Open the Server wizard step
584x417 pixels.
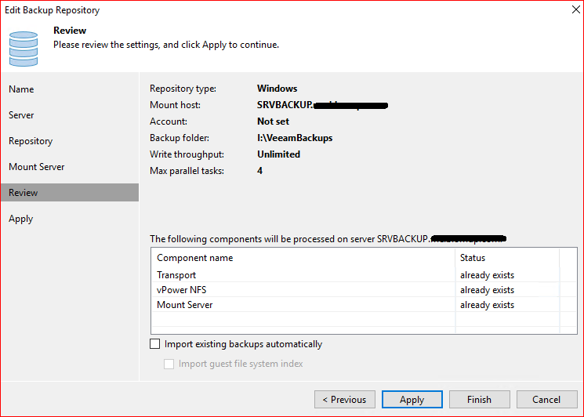click(x=22, y=115)
